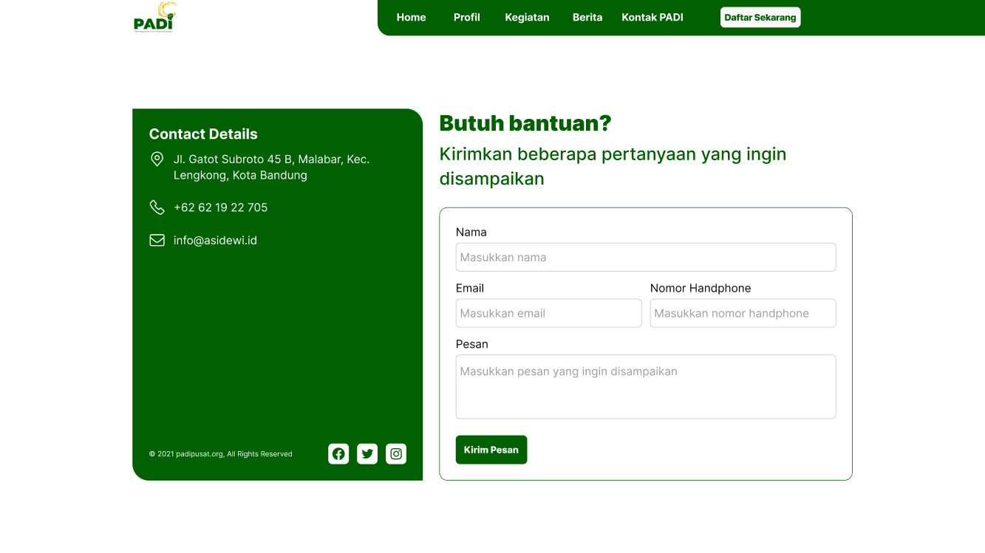The image size is (985, 553).
Task: Open the Profil menu item
Action: click(x=466, y=18)
